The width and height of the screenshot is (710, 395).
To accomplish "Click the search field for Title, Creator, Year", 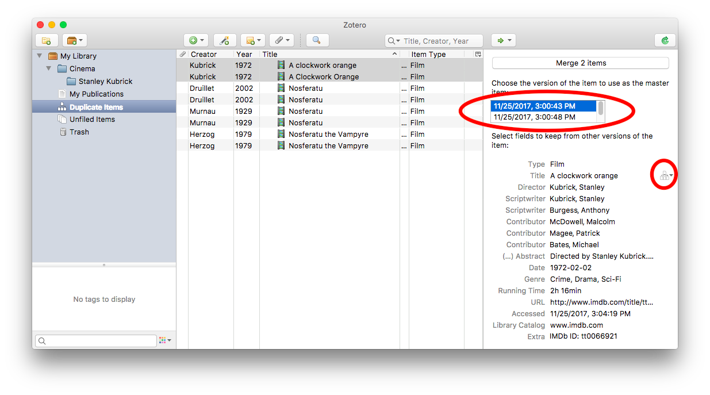I will point(435,41).
